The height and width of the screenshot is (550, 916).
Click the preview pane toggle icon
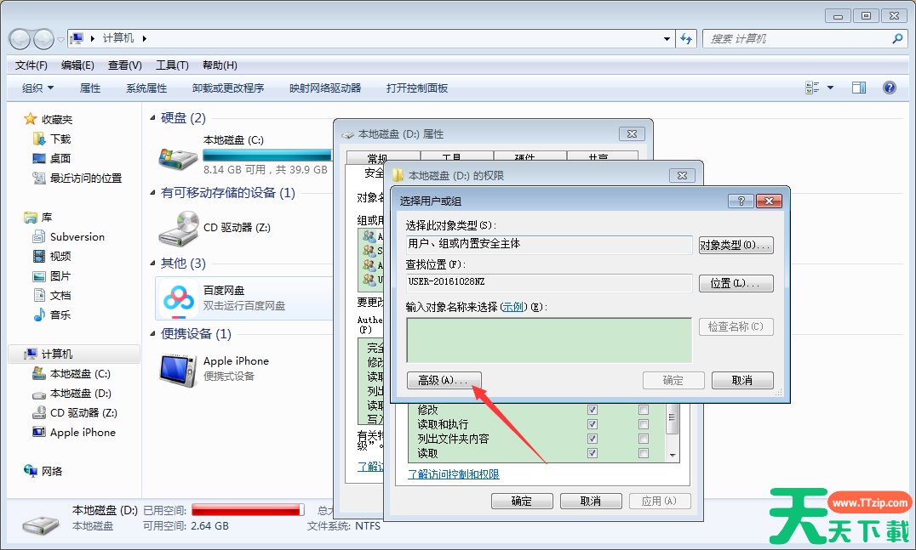click(859, 88)
